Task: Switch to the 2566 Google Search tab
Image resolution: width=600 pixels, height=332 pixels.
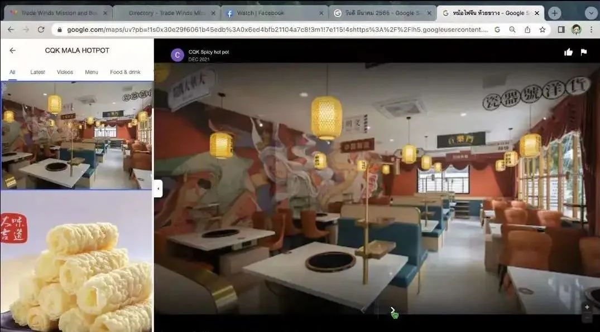Action: (x=382, y=13)
